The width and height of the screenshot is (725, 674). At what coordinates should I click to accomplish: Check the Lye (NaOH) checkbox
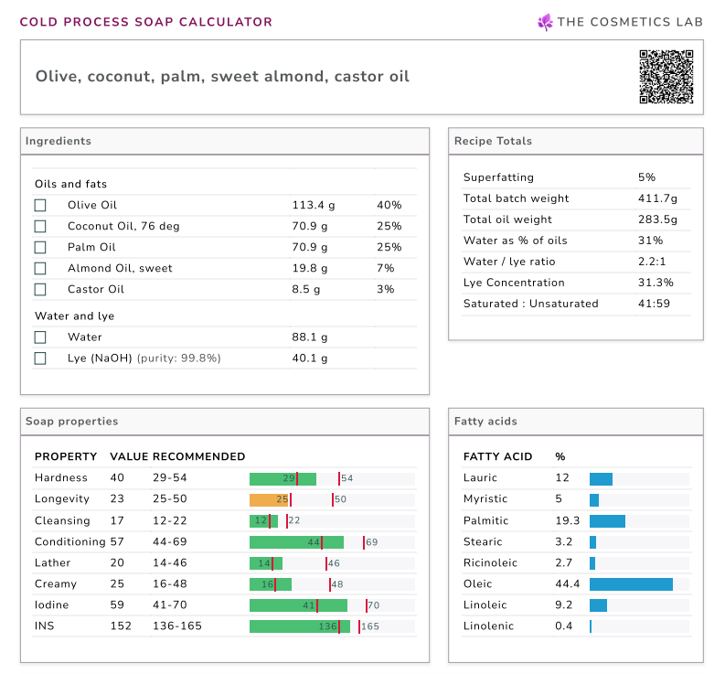pyautogui.click(x=40, y=358)
